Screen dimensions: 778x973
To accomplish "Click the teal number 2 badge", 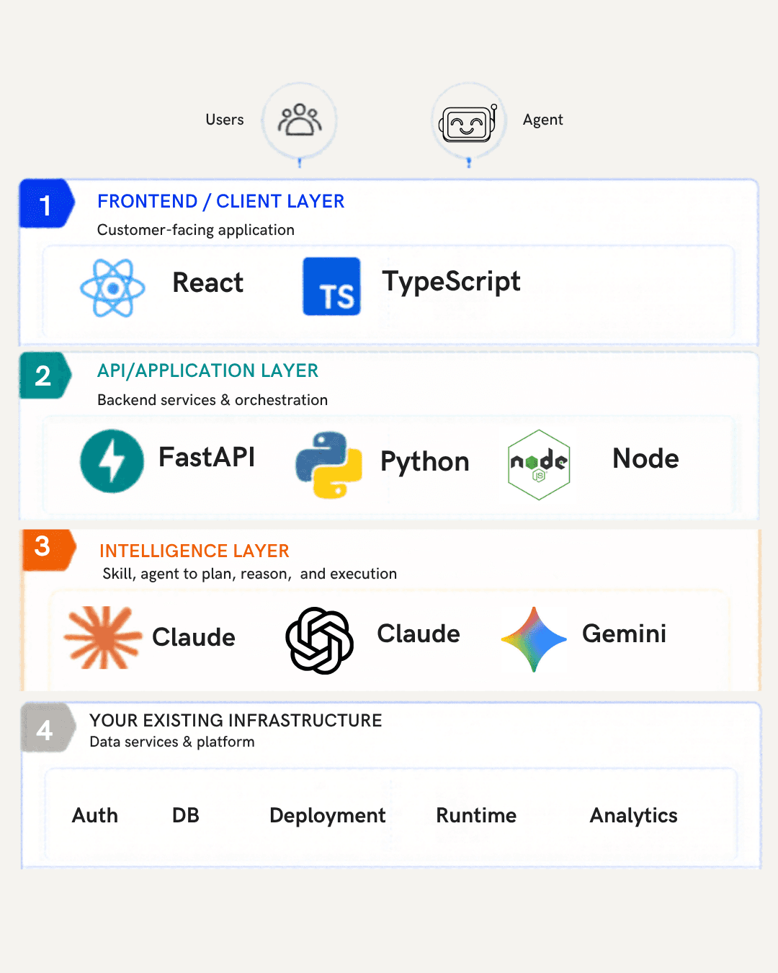I will click(x=45, y=376).
